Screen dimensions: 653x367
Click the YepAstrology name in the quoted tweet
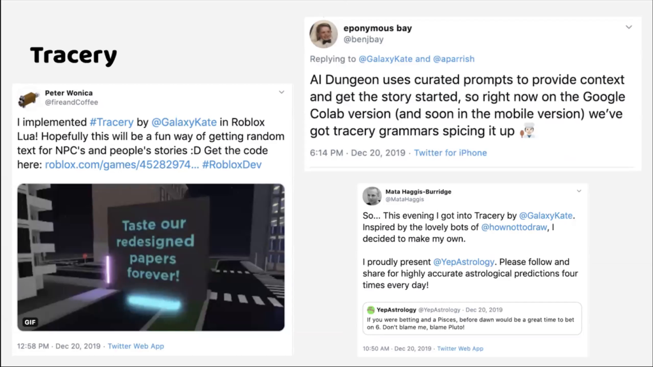pyautogui.click(x=397, y=310)
